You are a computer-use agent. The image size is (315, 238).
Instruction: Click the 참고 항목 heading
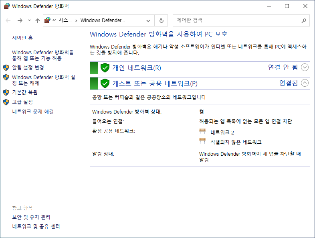pyautogui.click(x=22, y=208)
